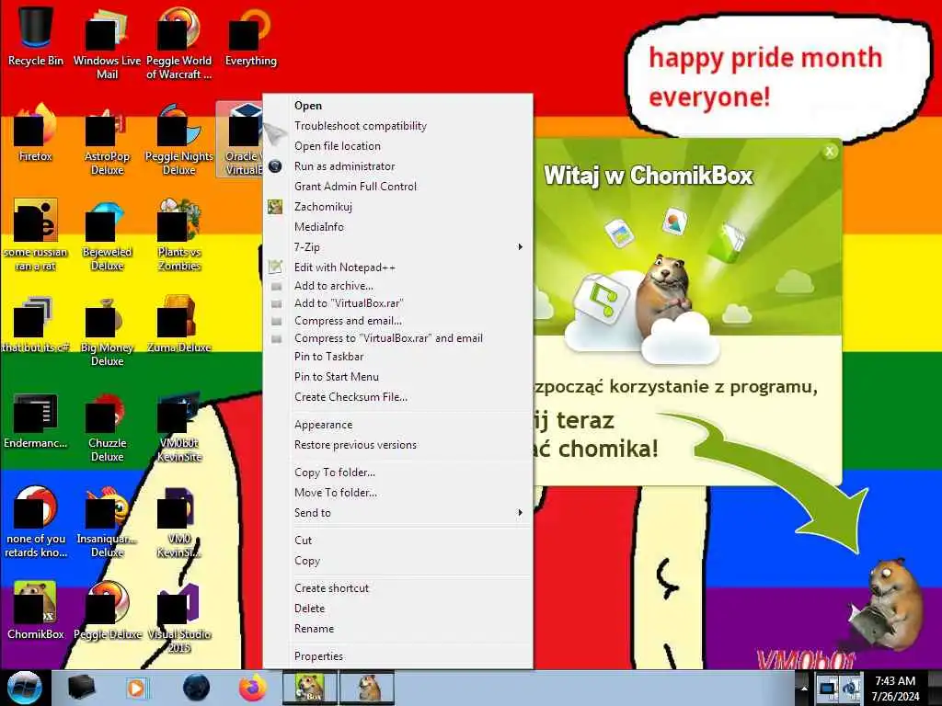Select Plants vs Zombies desktop icon
942x706 pixels.
coord(178,235)
